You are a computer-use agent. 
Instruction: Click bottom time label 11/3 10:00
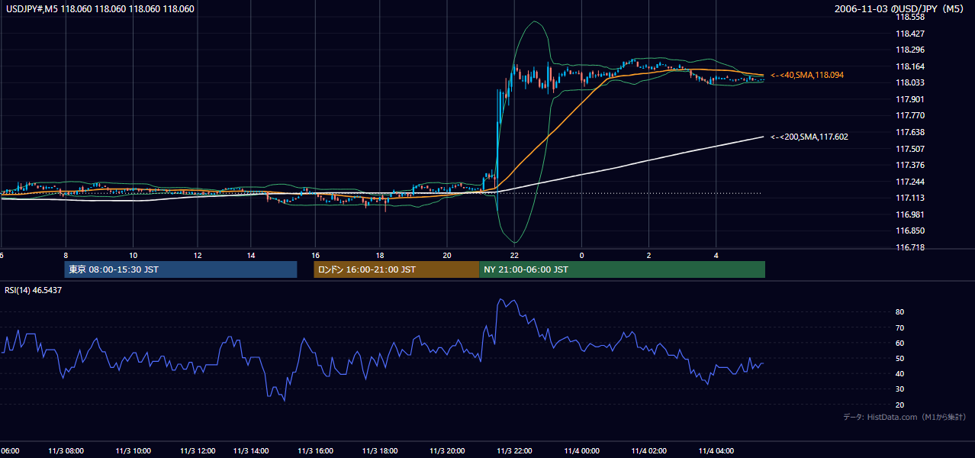pyautogui.click(x=134, y=451)
